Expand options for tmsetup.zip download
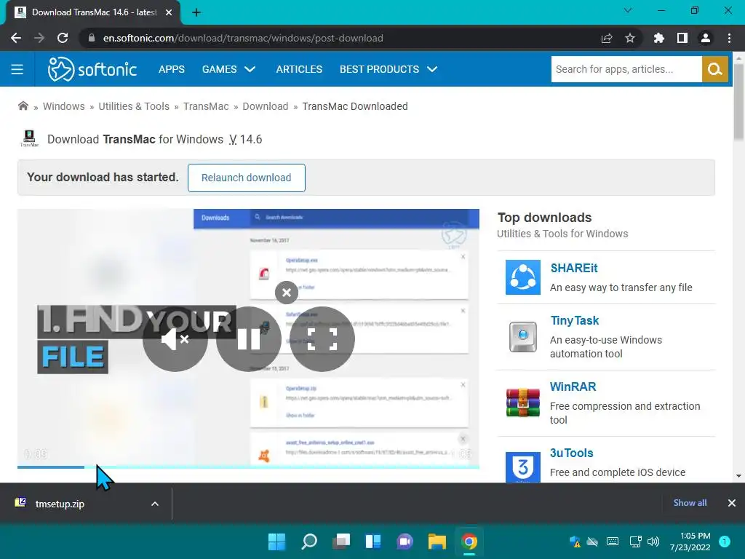This screenshot has width=745, height=559. coord(155,504)
